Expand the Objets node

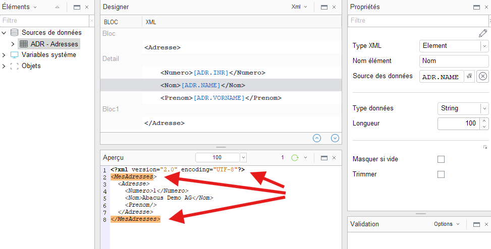4,66
